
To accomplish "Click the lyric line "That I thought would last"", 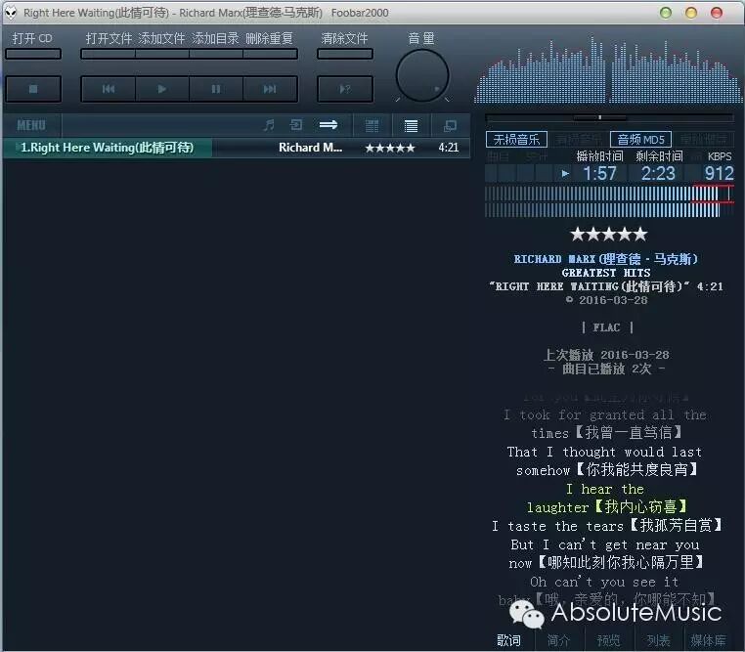I will [x=604, y=452].
